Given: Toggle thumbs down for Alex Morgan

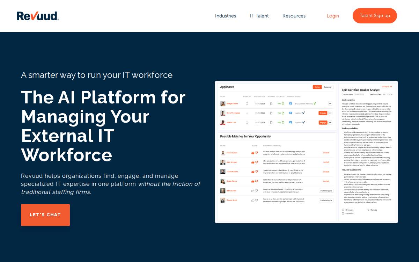Looking at the screenshot, I should tap(256, 162).
